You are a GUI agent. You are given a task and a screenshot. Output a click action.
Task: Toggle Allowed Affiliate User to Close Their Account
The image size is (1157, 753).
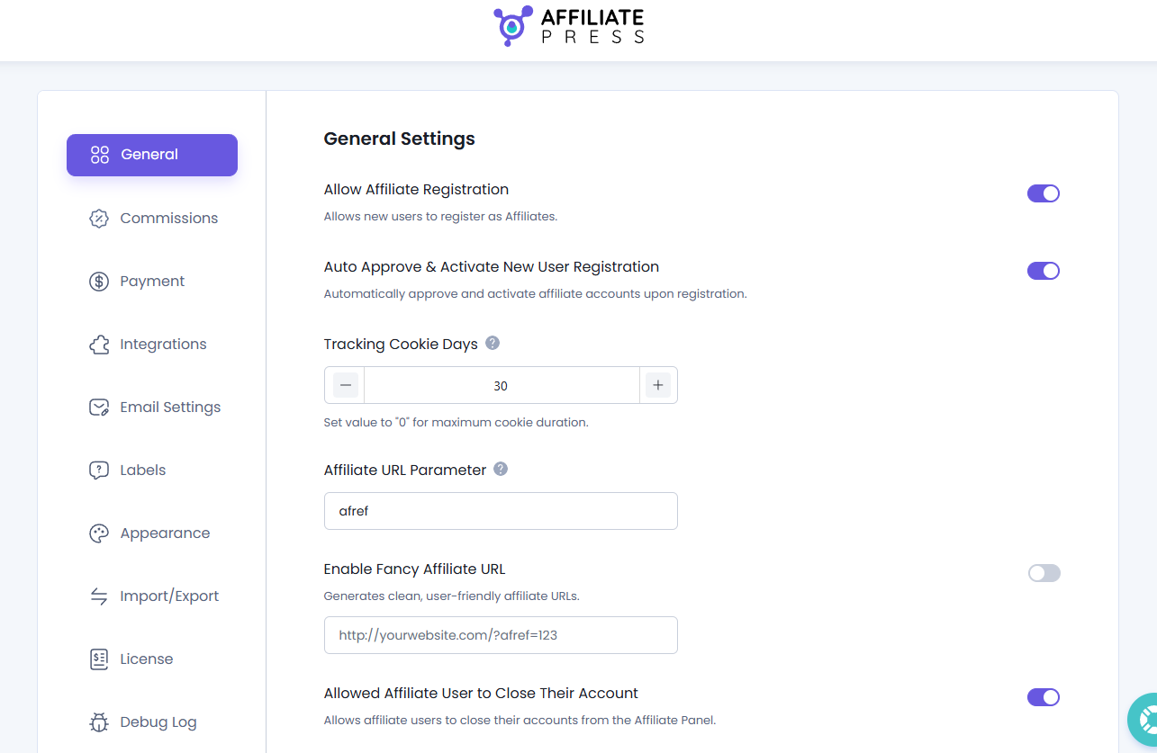coord(1043,696)
